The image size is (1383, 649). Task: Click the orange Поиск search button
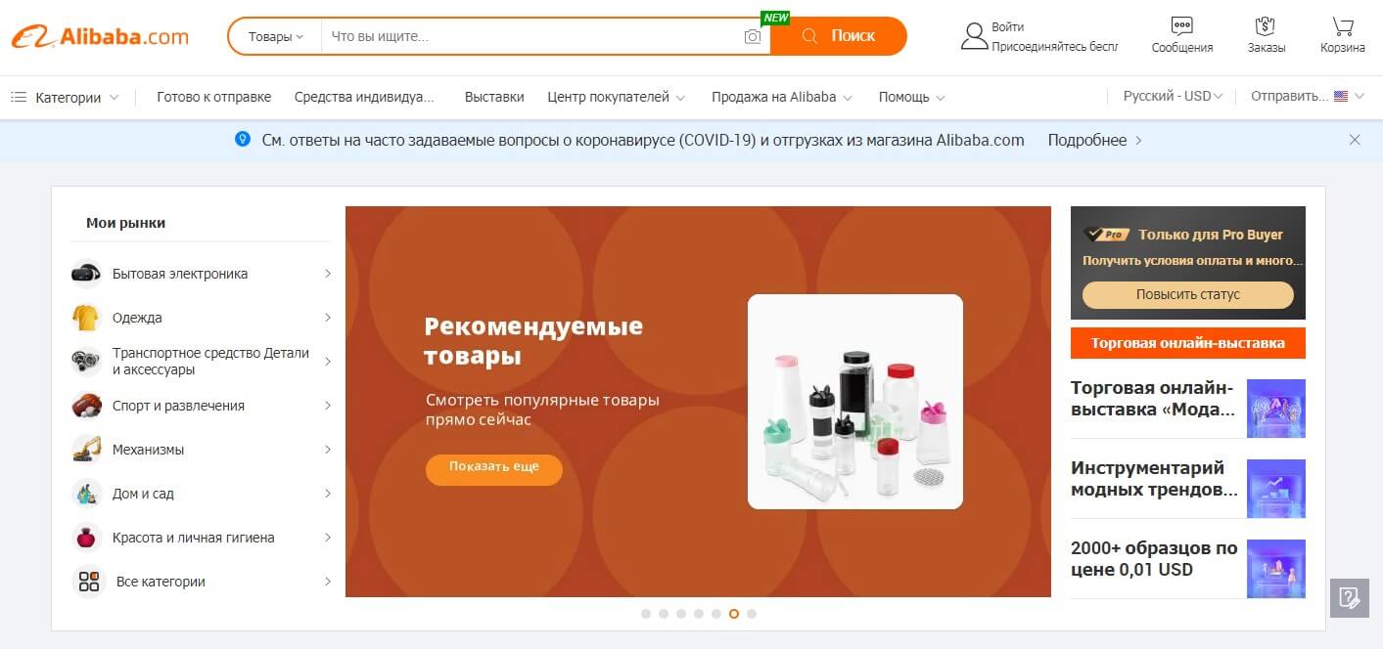click(x=839, y=36)
